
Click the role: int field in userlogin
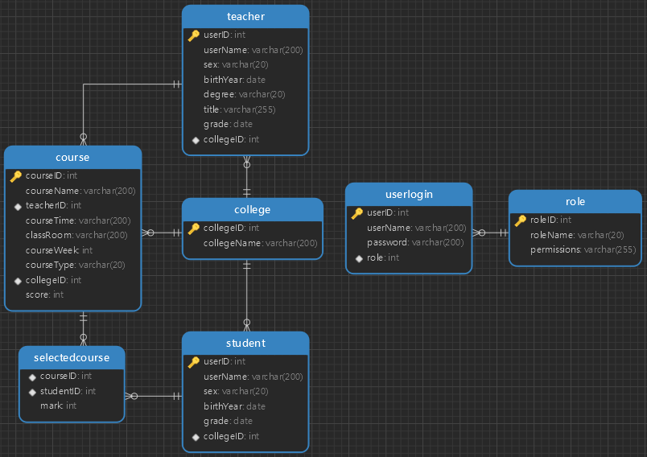(383, 257)
